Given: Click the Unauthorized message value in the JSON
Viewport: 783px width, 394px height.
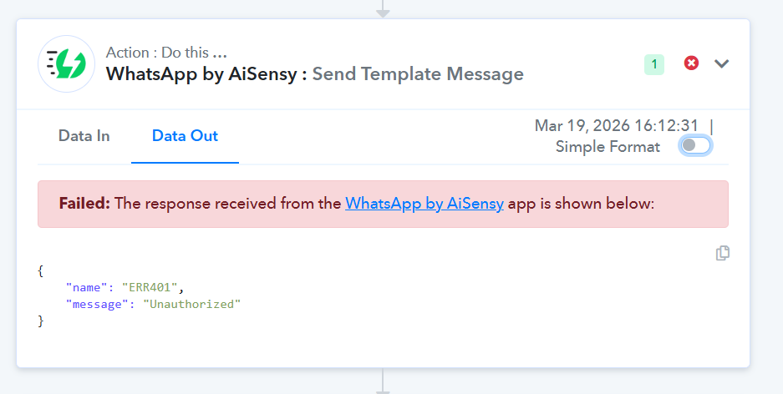Looking at the screenshot, I should click(x=191, y=304).
